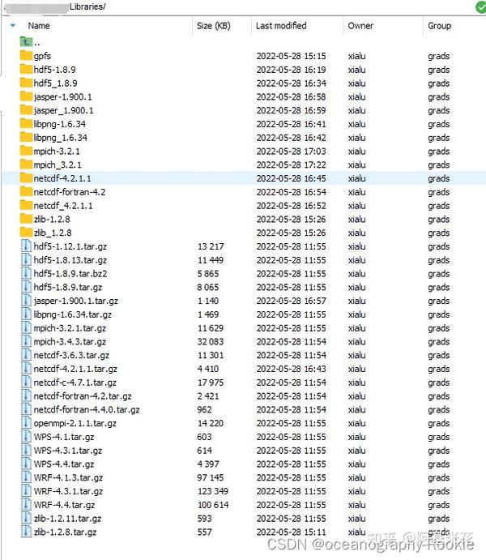486x560 pixels.
Task: Select the mpich_3.2.1 folder icon
Action: [26, 165]
